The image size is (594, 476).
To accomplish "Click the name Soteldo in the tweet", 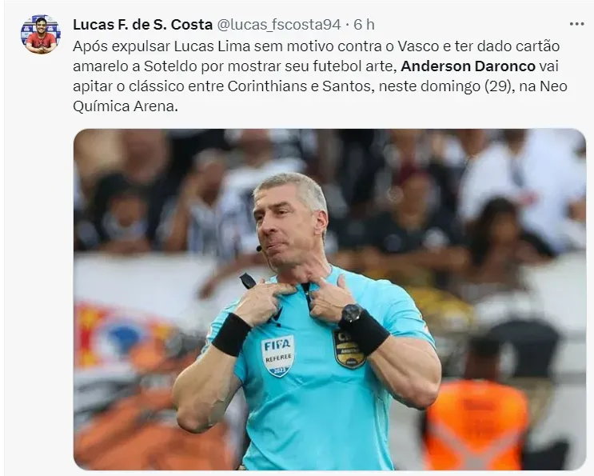I will 170,66.
